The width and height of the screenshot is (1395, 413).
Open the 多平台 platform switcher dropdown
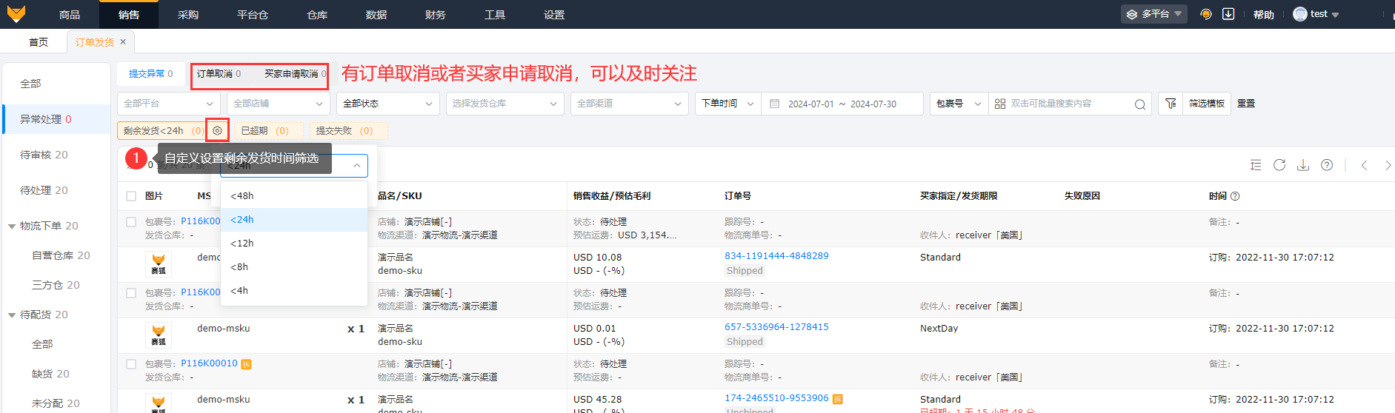point(1153,14)
